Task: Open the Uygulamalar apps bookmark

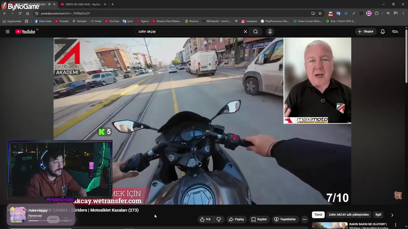Action: pos(12,21)
